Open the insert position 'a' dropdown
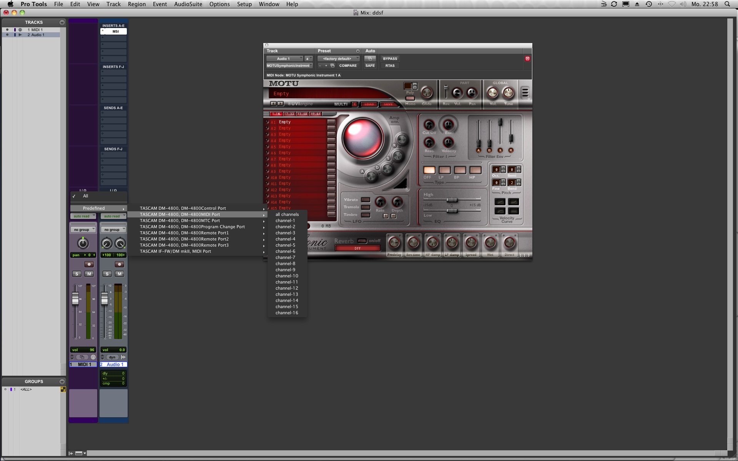Screen dimensions: 738x461 pyautogui.click(x=308, y=59)
